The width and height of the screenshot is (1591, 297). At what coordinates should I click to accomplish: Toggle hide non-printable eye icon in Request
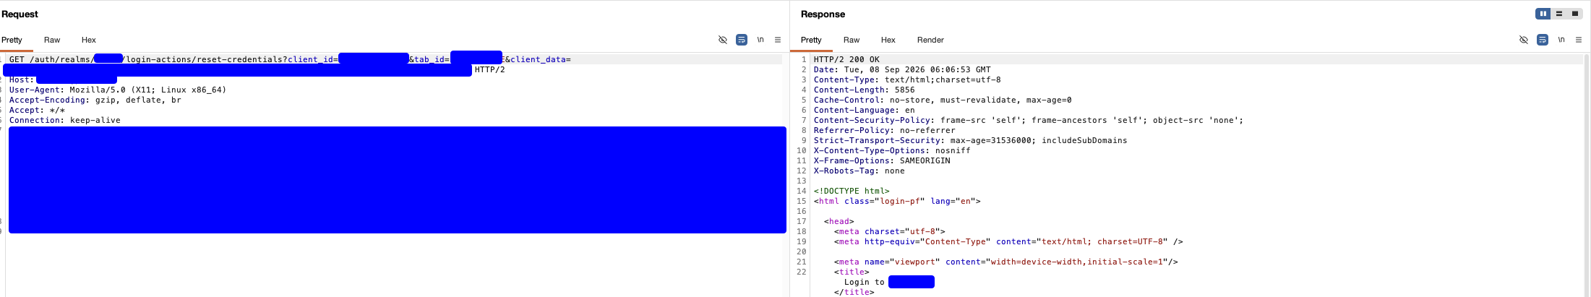tap(722, 40)
